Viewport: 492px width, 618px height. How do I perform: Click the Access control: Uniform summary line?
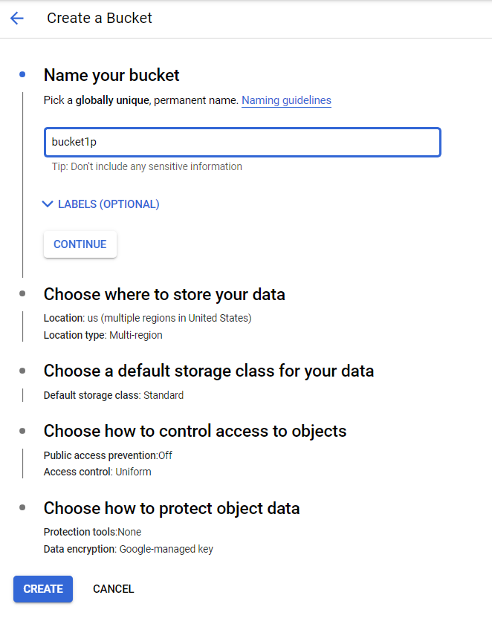pos(97,472)
